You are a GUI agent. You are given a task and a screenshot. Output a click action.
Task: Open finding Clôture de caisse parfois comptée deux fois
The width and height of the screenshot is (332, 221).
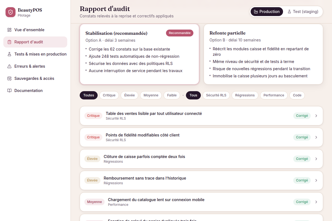point(201,159)
